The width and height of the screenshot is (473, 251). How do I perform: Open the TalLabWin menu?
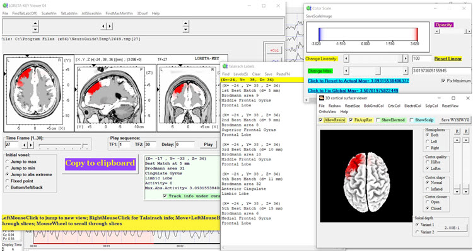(x=69, y=13)
